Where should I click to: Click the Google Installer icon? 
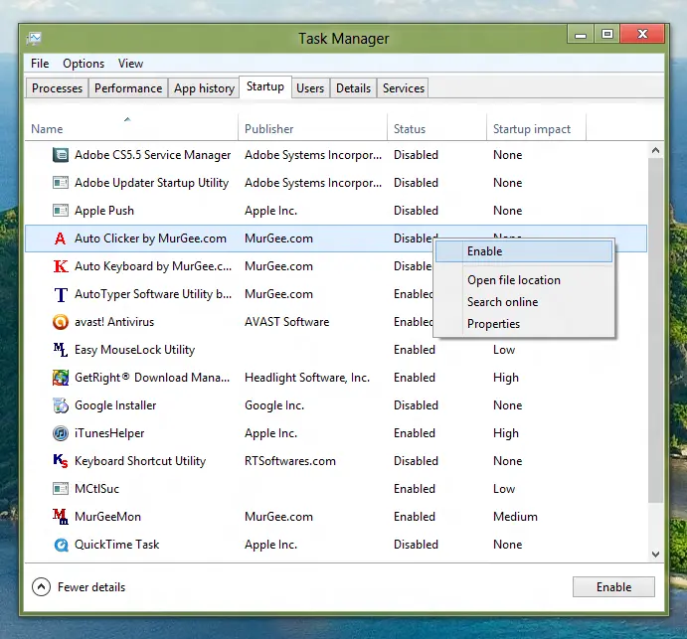pyautogui.click(x=61, y=405)
